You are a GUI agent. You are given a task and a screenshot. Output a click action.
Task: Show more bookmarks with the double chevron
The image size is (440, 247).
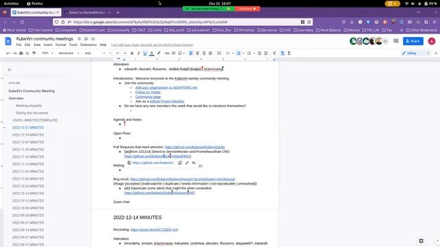(x=401, y=30)
